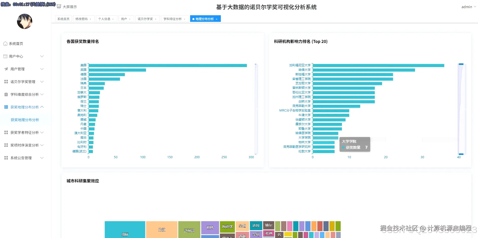The image size is (478, 238).
Task: Open the admin account dropdown
Action: (x=469, y=7)
